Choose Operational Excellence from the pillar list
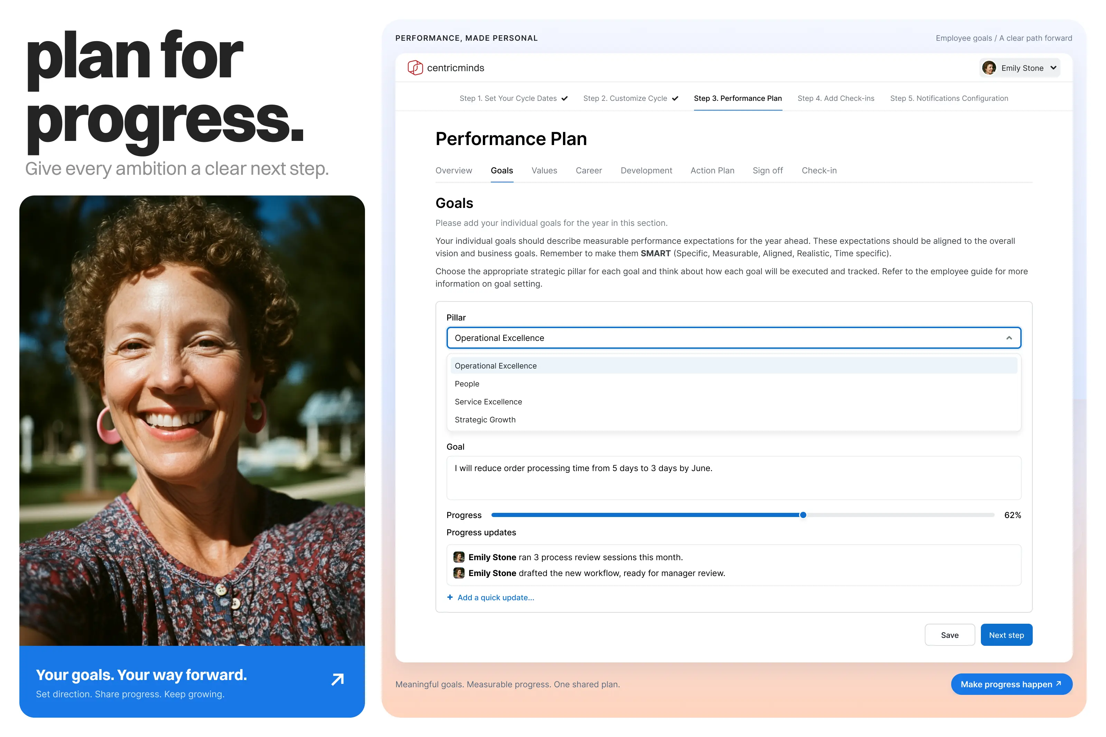The width and height of the screenshot is (1106, 737). (x=733, y=366)
